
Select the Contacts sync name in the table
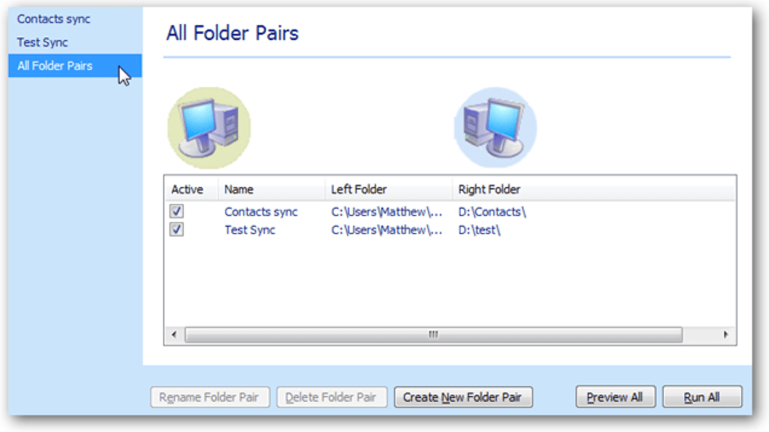(x=261, y=212)
